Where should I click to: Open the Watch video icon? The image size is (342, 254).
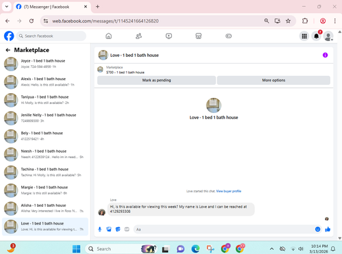[169, 36]
